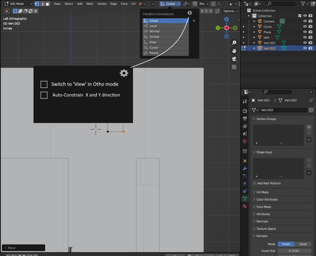Add a new vertex group
The height and width of the screenshot is (256, 316).
(309, 127)
